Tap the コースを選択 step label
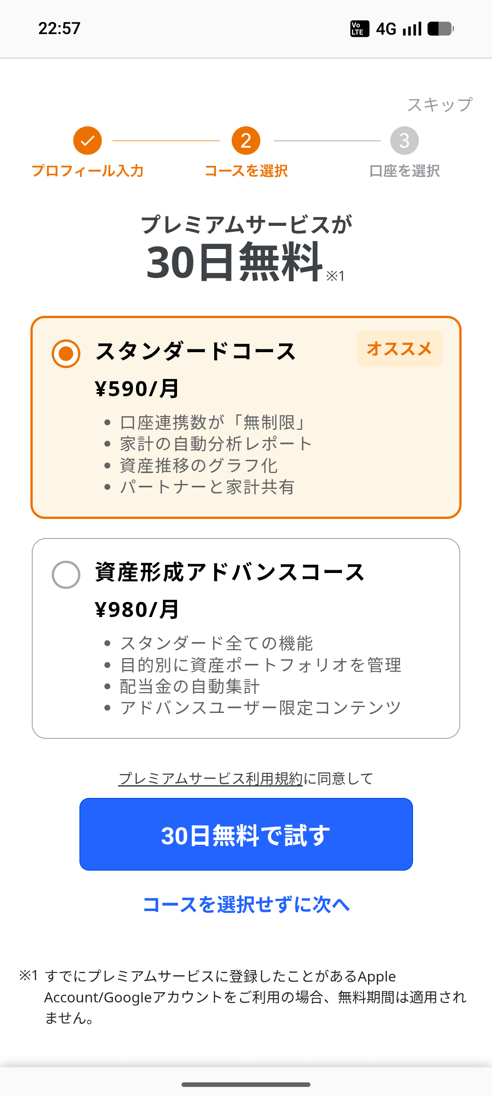This screenshot has height=1096, width=492. pyautogui.click(x=246, y=171)
